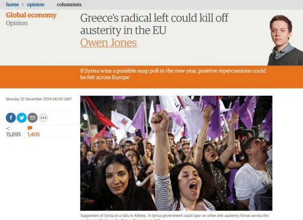Click the Opinion label under Global economy
This screenshot has height=220, width=303.
pos(17,23)
